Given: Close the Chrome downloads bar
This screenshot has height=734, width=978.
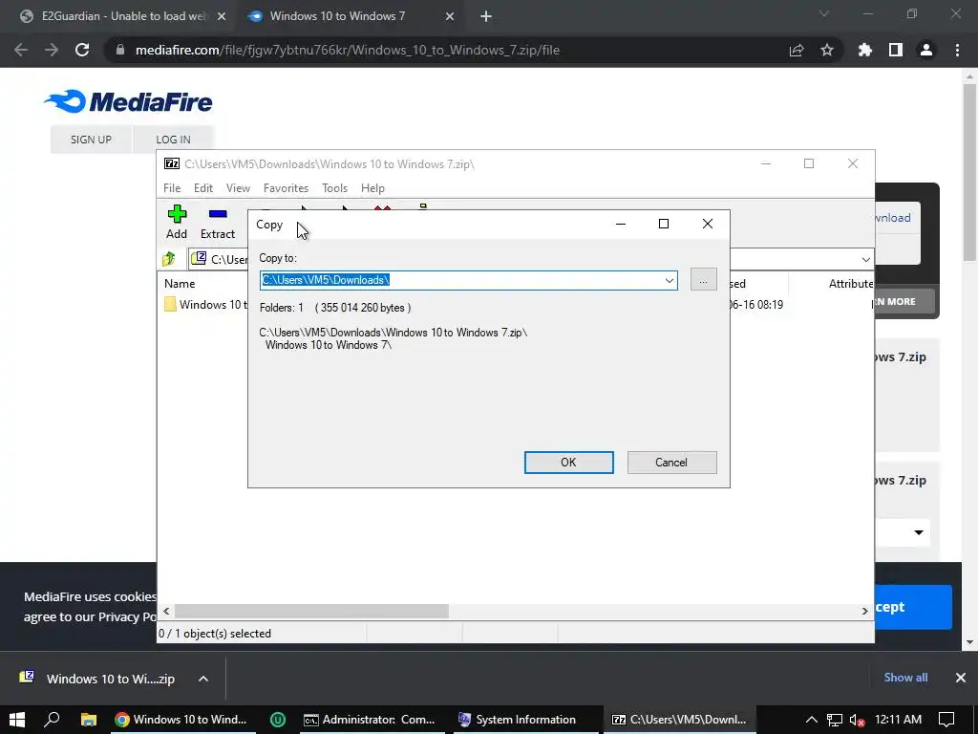Looking at the screenshot, I should point(961,678).
